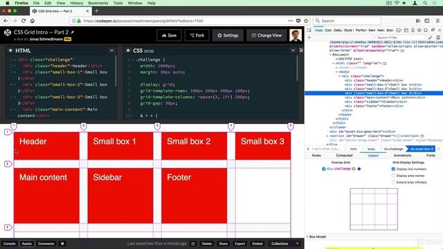The height and width of the screenshot is (249, 443).
Task: Uncheck Display line numbers
Action: point(393,169)
